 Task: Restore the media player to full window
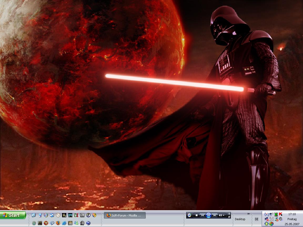click(229, 217)
